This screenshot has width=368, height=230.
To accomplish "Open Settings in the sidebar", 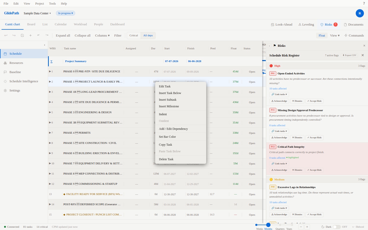I will 24,90.
